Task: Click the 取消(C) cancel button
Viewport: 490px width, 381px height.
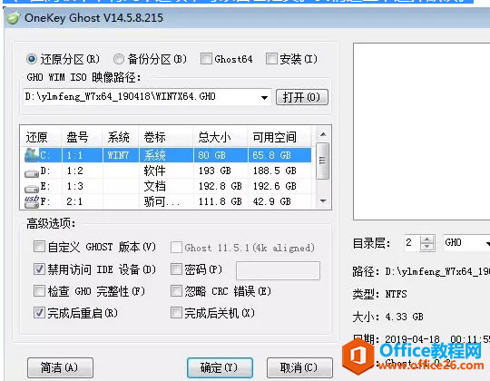Action: coord(299,367)
